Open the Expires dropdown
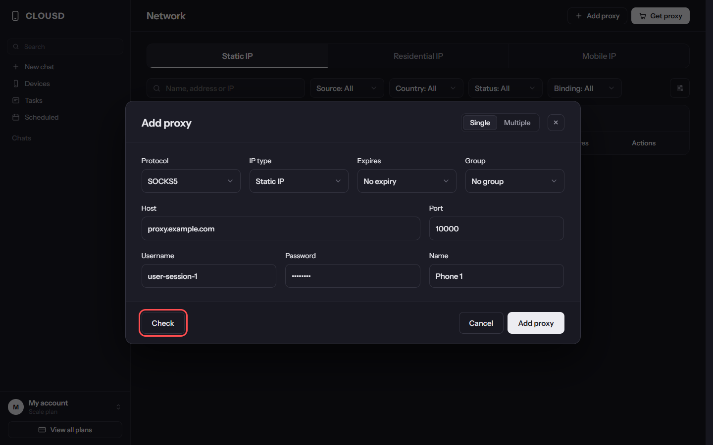The width and height of the screenshot is (713, 445). pyautogui.click(x=407, y=181)
